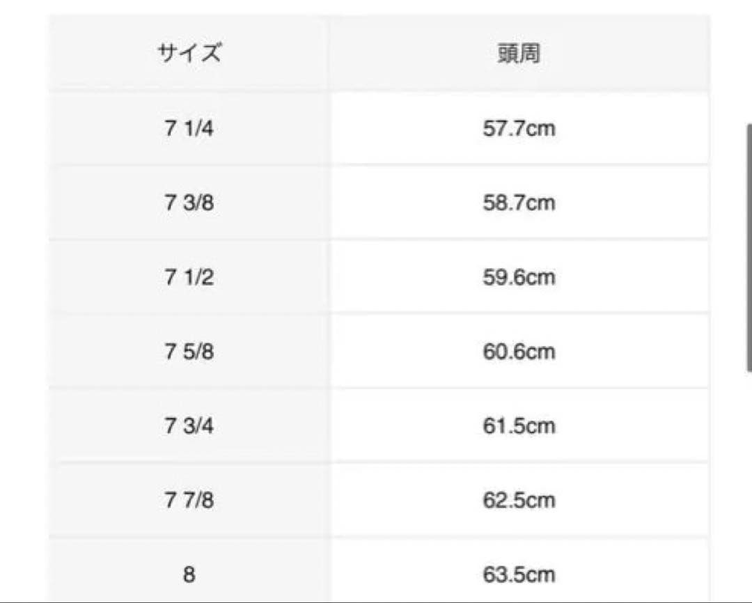This screenshot has width=752, height=603.
Task: Select the 7 1/2 size cell
Action: click(x=189, y=277)
